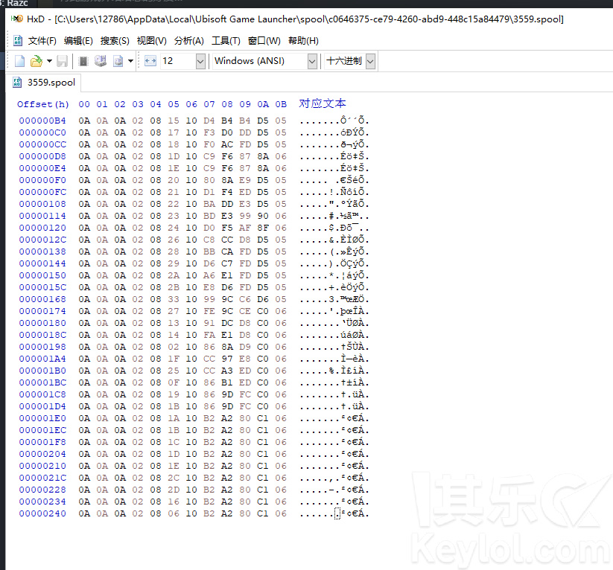613x570 pixels.
Task: Select offset 000001B0 row label
Action: tap(42, 371)
